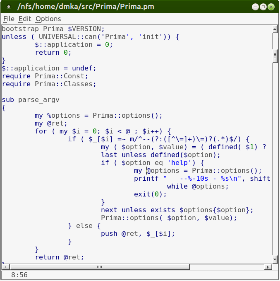Click on '$::application = undef;' line
Viewport: 280px width, 281px height.
coord(49,68)
